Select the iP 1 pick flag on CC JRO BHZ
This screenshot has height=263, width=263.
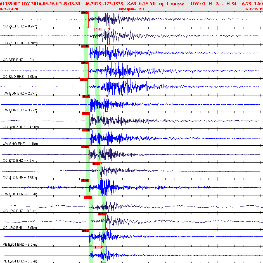coord(88,197)
